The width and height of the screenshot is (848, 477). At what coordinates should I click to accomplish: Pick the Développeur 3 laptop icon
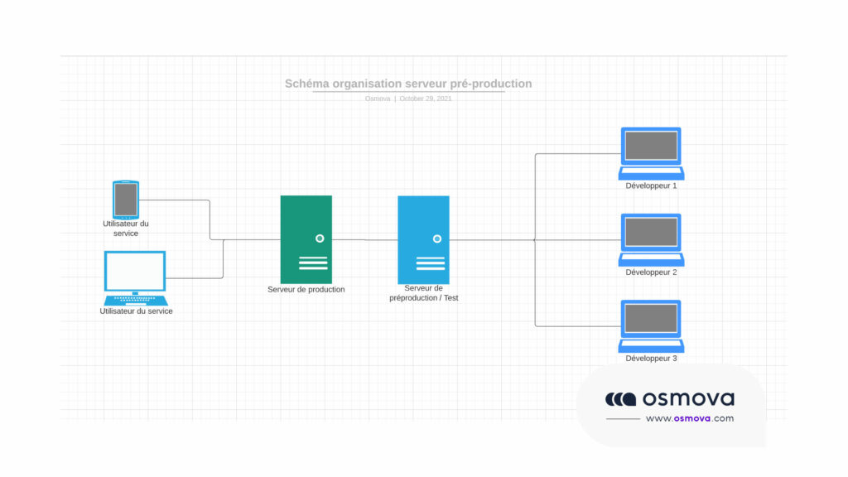[x=651, y=325]
